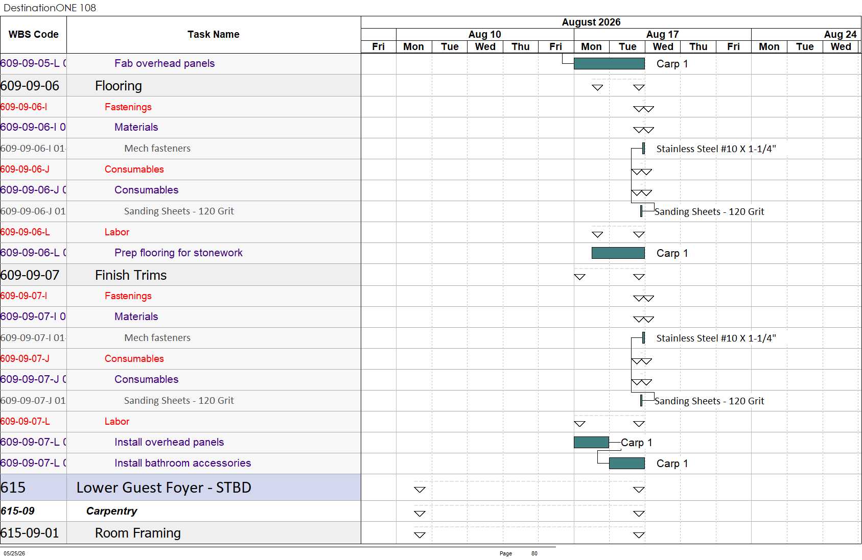Click the Prep flooring for stonework bar

pos(618,253)
